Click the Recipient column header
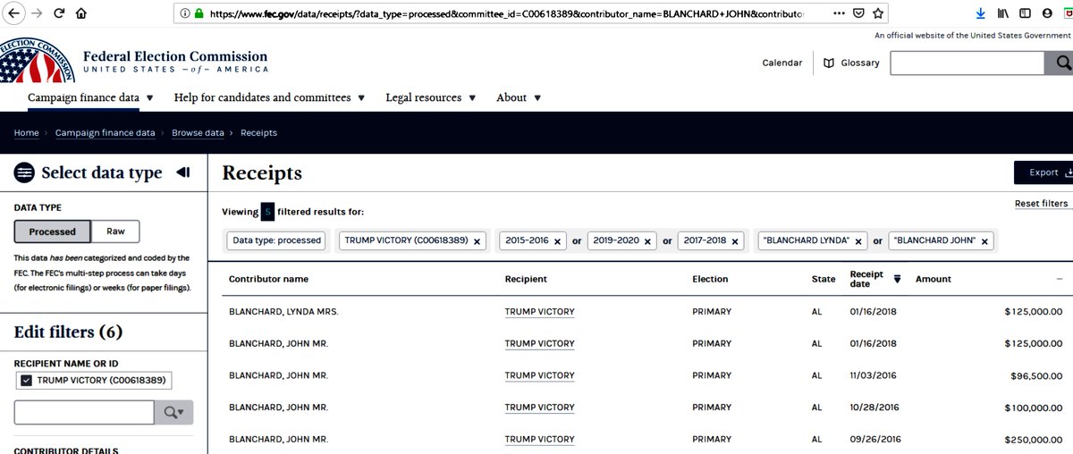Screen dimensions: 1073x454 click(526, 279)
